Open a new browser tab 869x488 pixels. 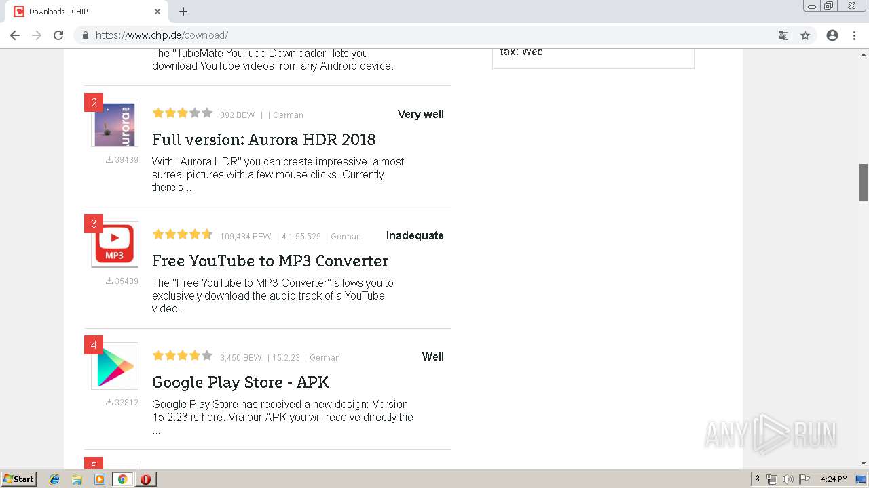183,12
